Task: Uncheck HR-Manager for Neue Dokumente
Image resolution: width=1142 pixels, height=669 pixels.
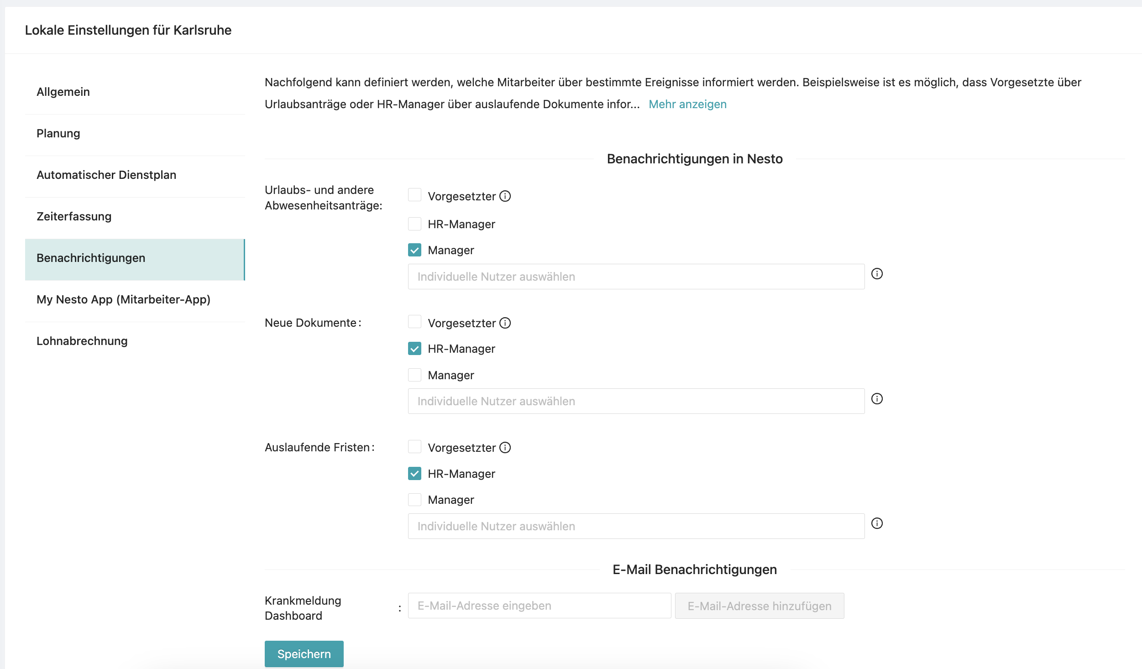Action: coord(414,348)
